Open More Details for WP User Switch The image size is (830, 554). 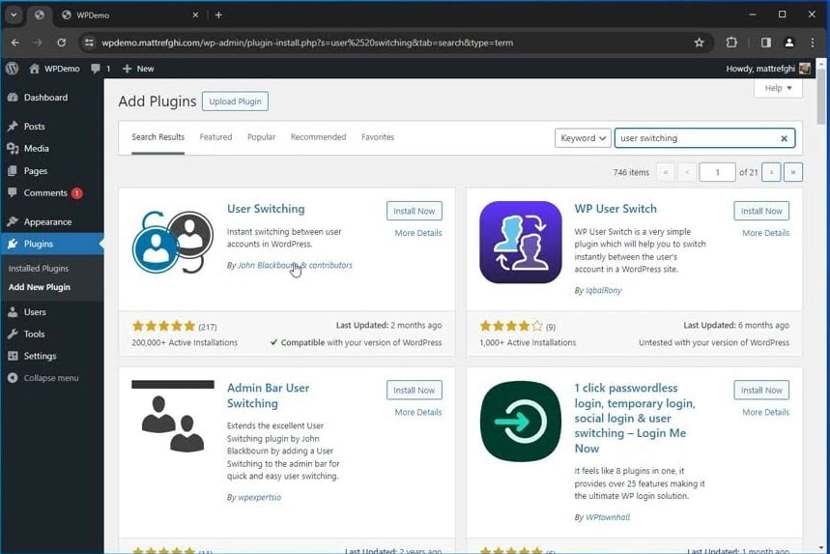pos(765,233)
